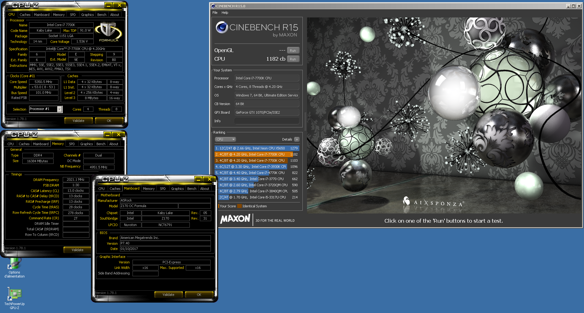Open About tab in top CPU-Z window
584x313 pixels.
pyautogui.click(x=115, y=15)
